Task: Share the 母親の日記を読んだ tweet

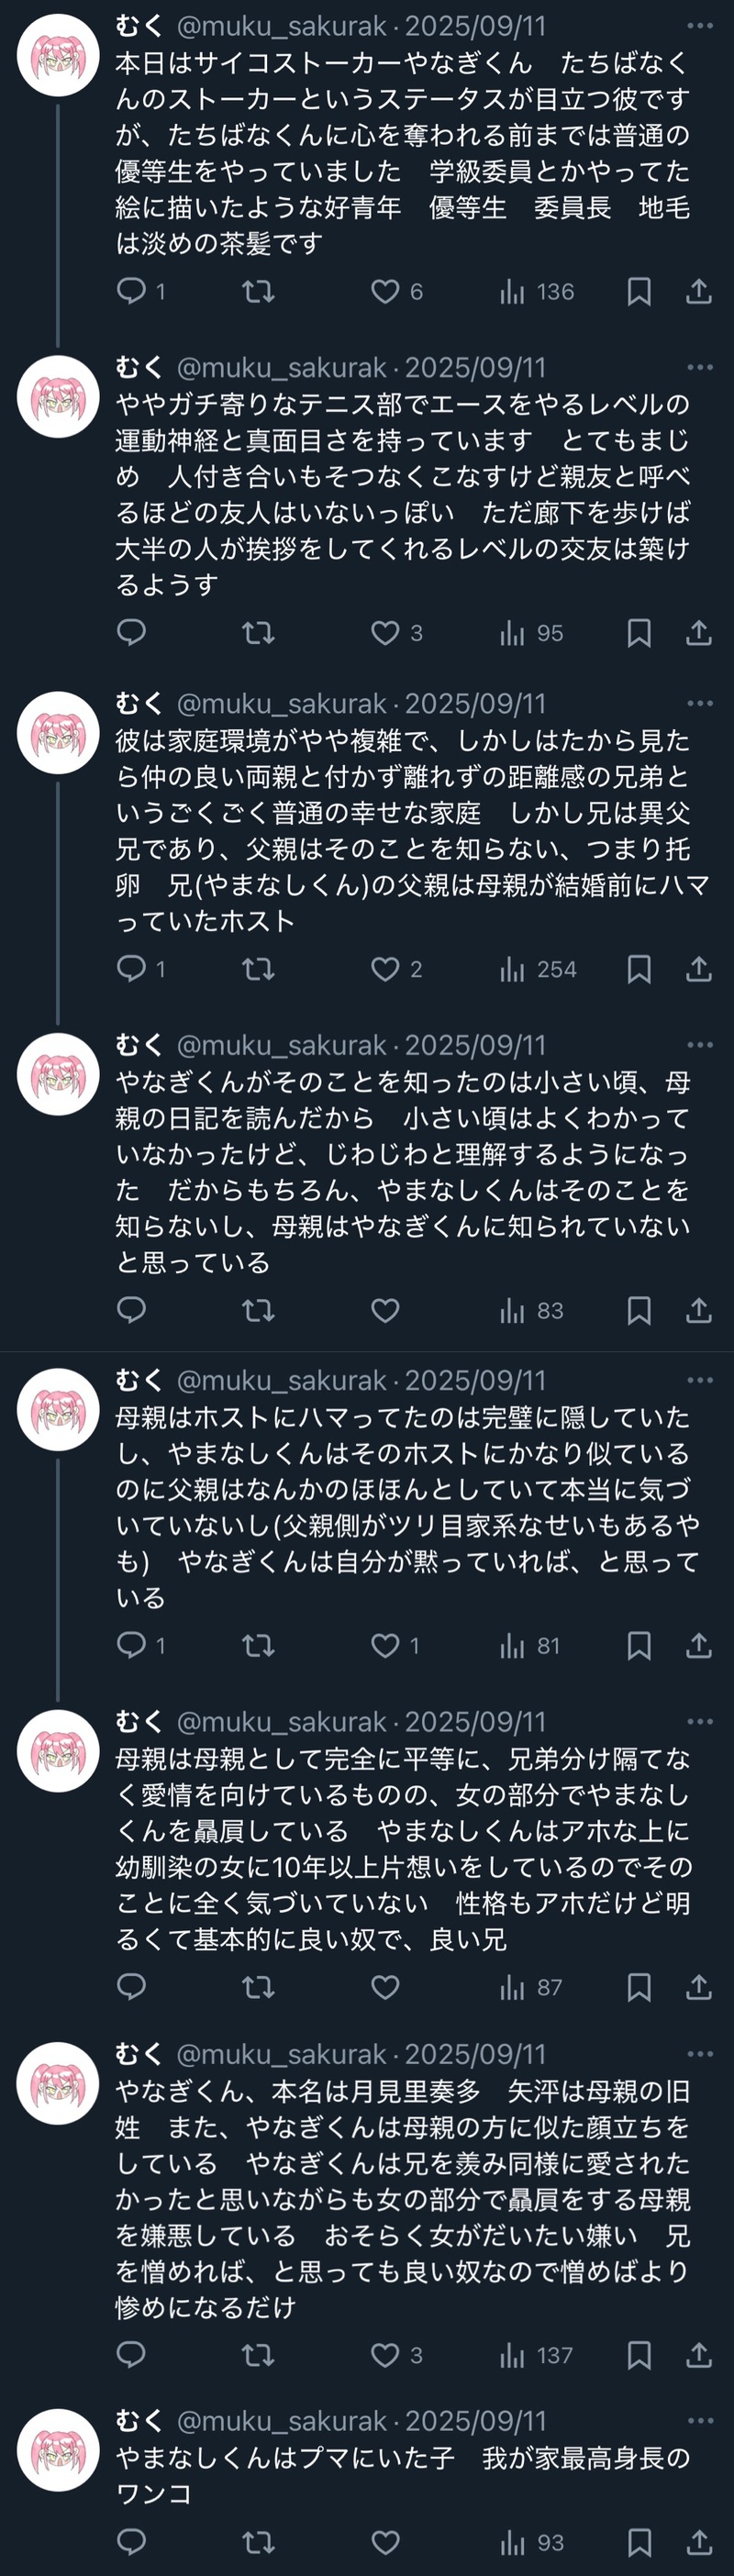Action: click(x=699, y=1310)
